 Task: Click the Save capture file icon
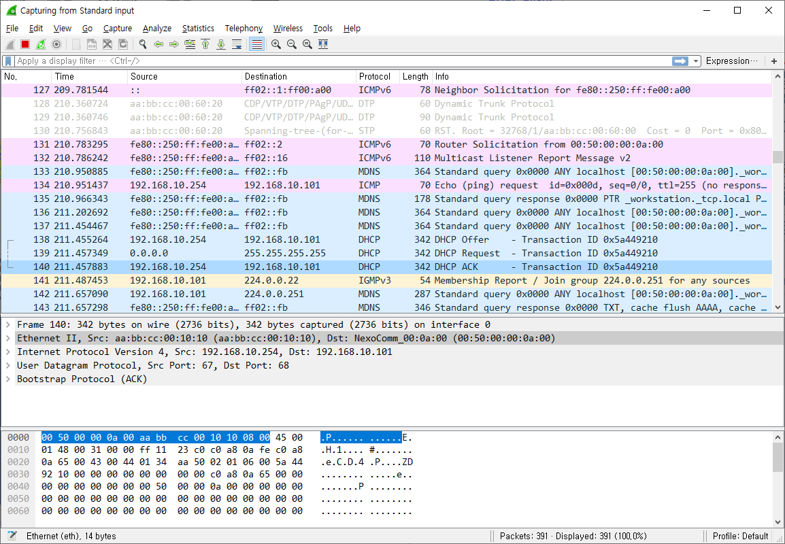pyautogui.click(x=92, y=45)
